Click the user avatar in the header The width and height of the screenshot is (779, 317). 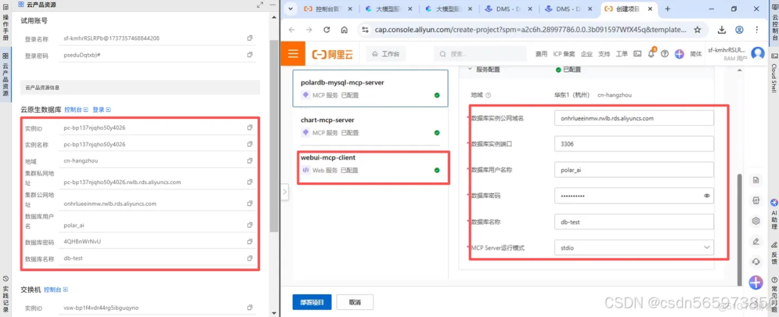click(x=757, y=53)
